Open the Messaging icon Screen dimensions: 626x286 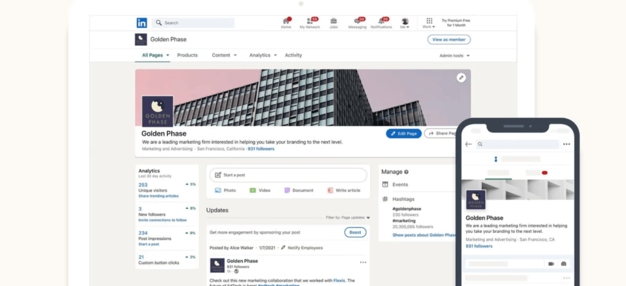click(357, 22)
